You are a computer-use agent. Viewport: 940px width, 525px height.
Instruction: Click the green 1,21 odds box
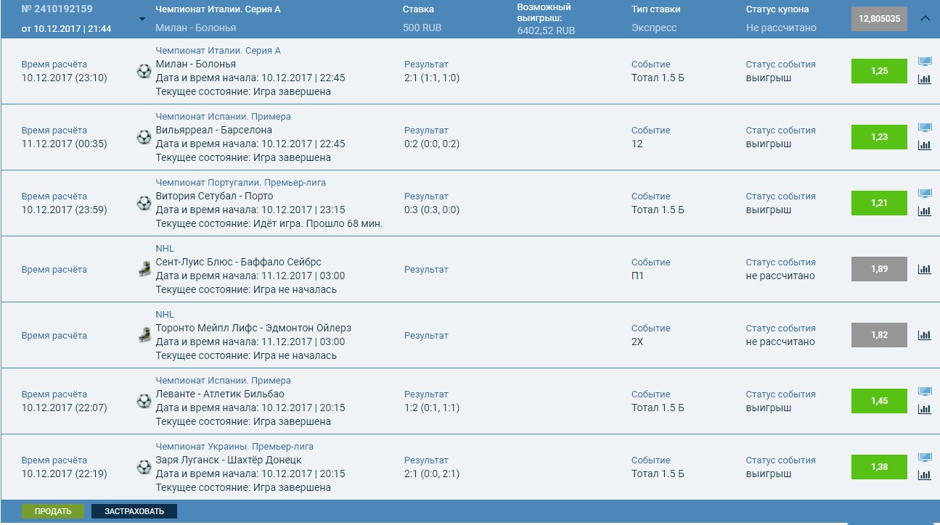pos(878,203)
